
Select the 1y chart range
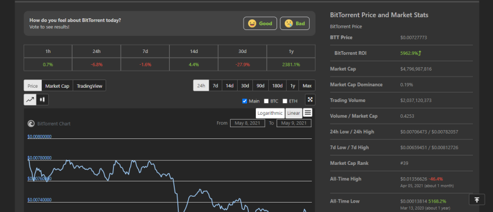point(292,85)
